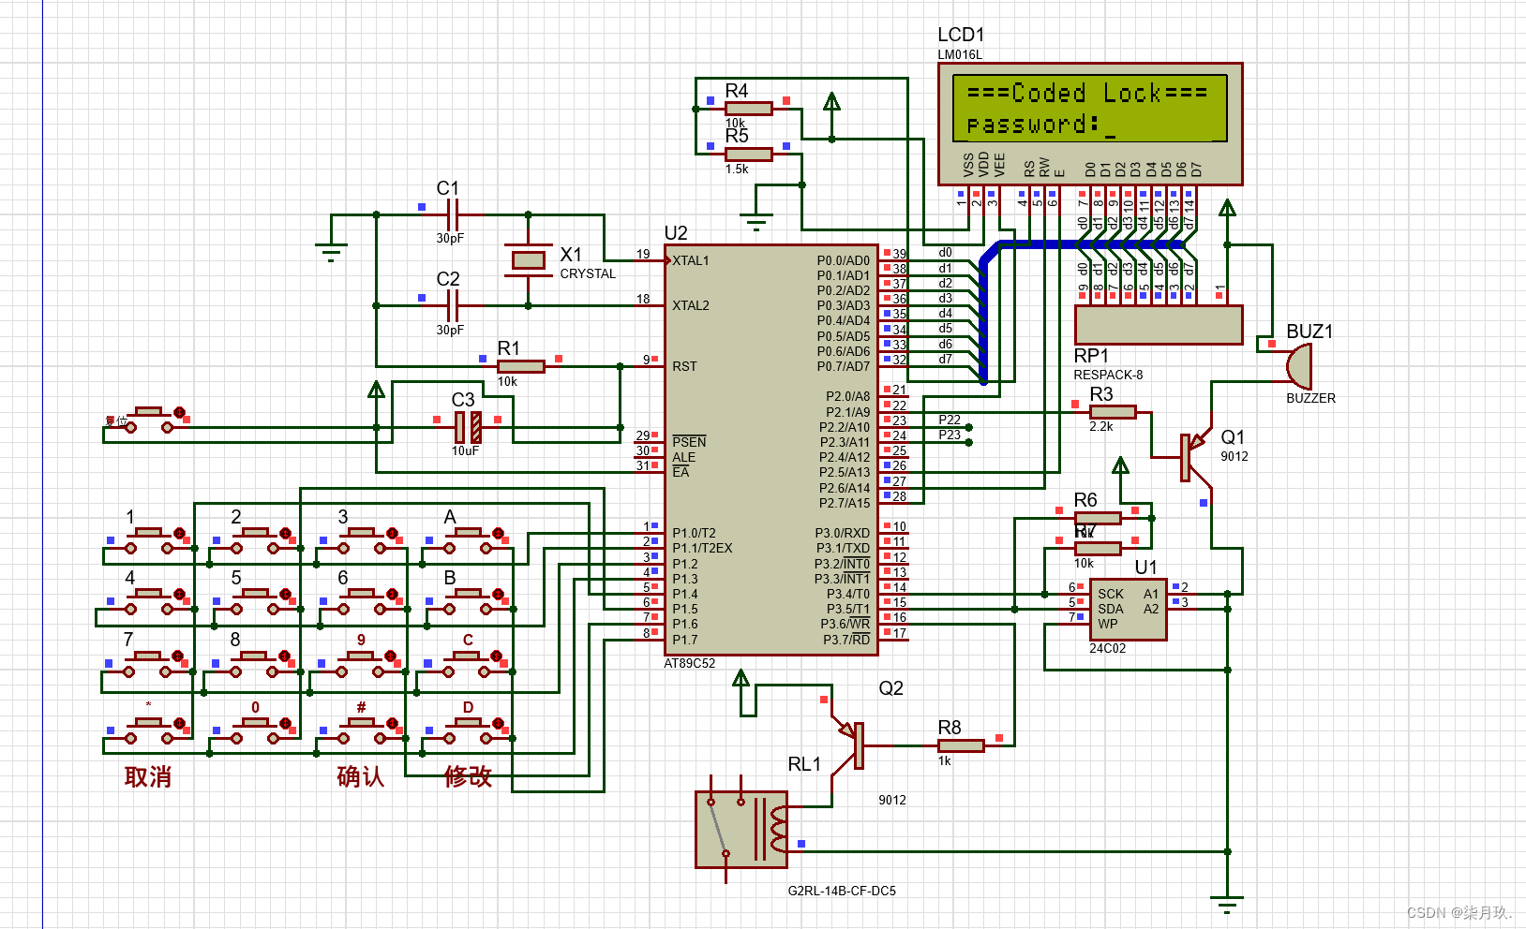Click the LM016L part label

pos(960,54)
